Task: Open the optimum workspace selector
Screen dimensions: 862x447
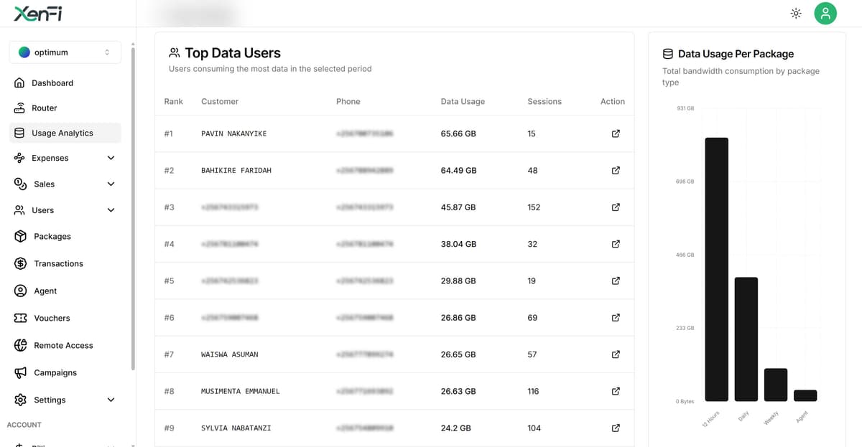Action: [65, 52]
